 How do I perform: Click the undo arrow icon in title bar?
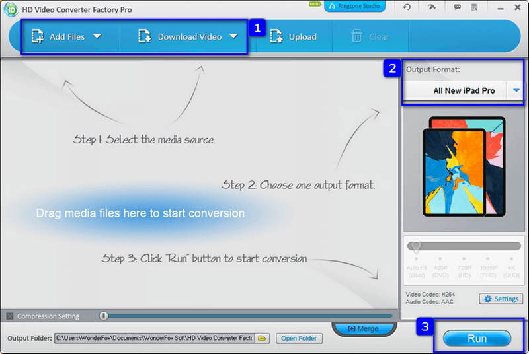pos(407,7)
